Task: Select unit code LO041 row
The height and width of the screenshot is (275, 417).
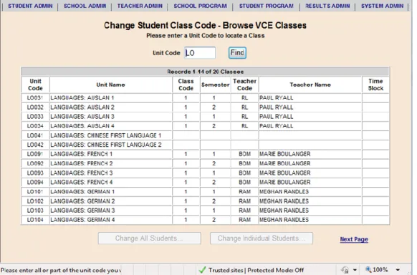Action: coord(205,135)
